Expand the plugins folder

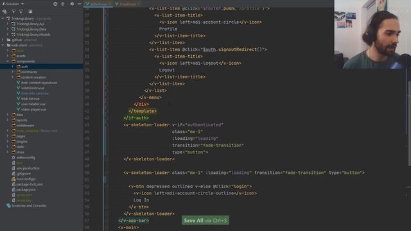pyautogui.click(x=8, y=141)
